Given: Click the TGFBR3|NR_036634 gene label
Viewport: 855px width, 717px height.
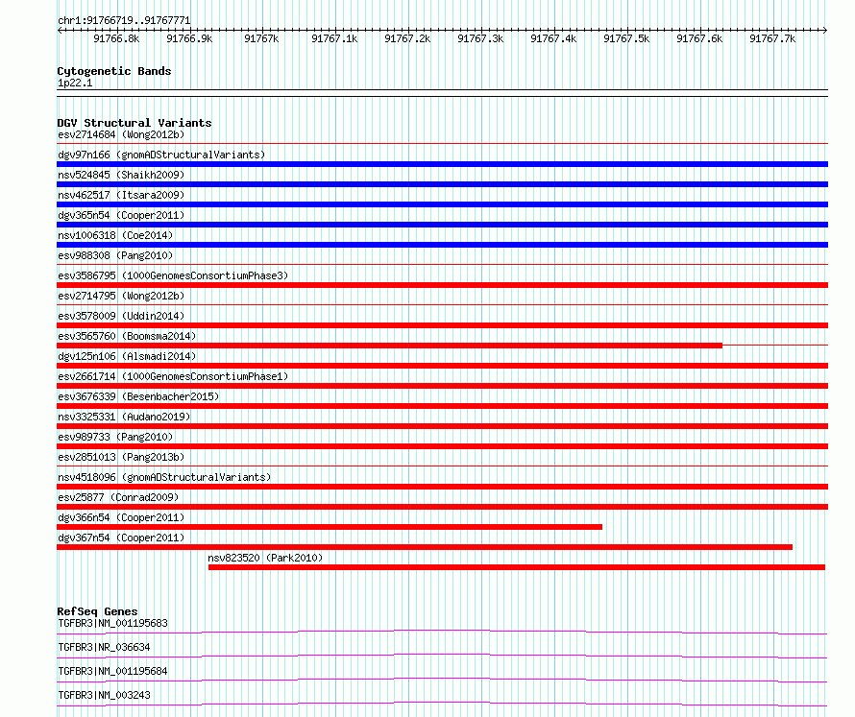Looking at the screenshot, I should (104, 647).
